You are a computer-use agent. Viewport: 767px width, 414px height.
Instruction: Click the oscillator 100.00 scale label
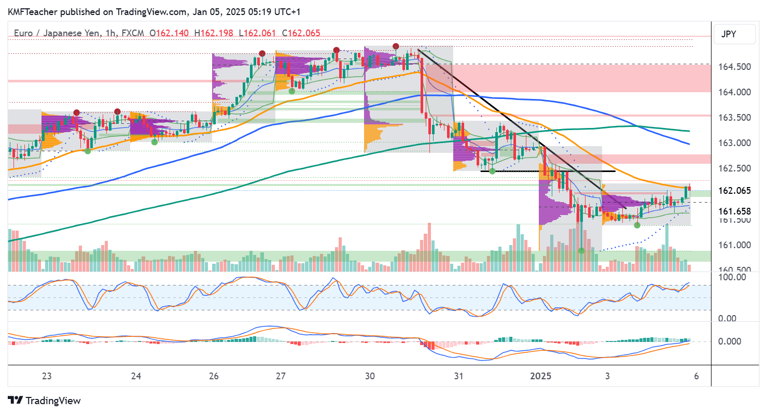(x=732, y=277)
